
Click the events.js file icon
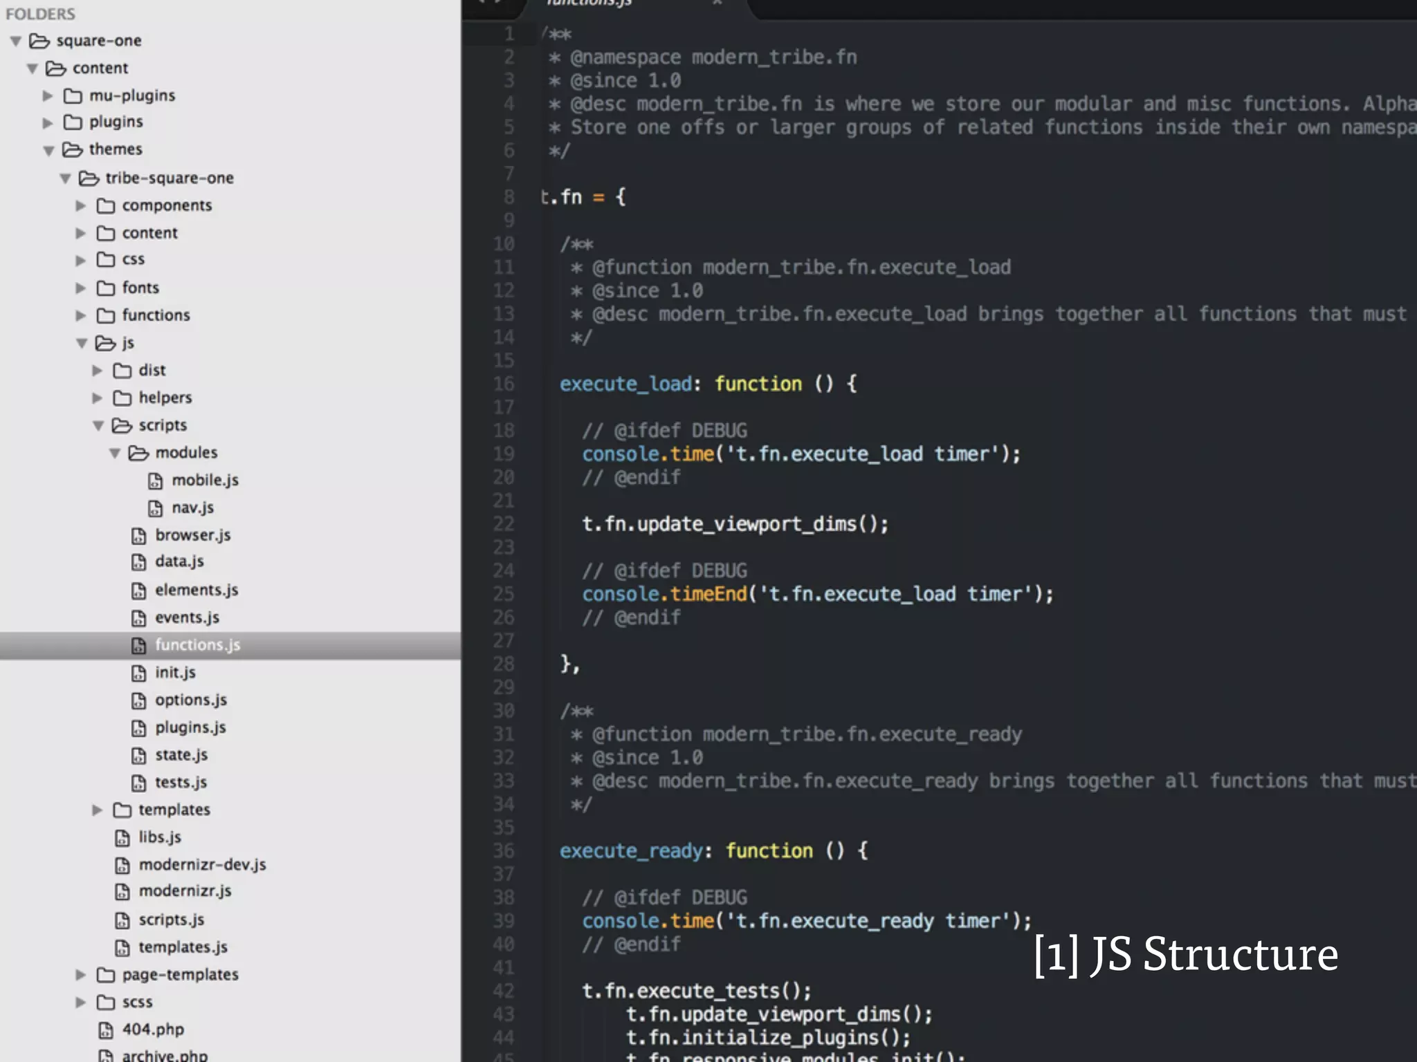139,618
